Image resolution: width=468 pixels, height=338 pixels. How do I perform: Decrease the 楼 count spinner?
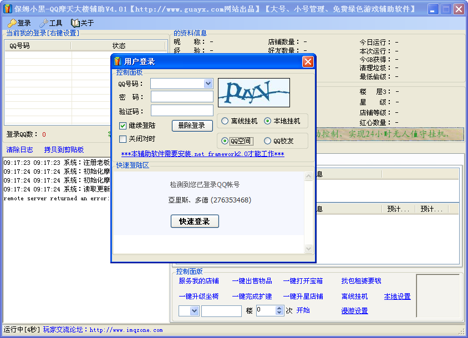pyautogui.click(x=279, y=313)
